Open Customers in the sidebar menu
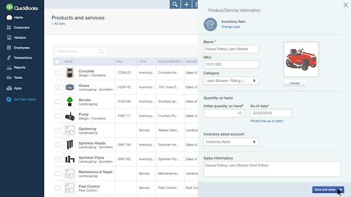The image size is (351, 197). (x=22, y=27)
